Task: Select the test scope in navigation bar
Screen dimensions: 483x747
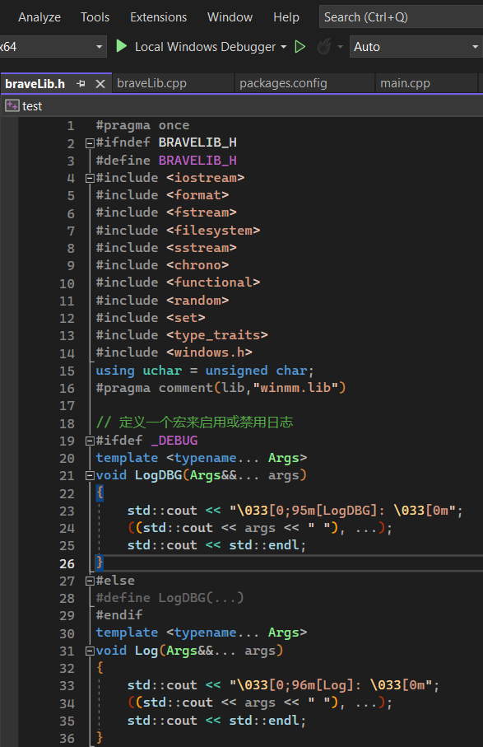Action: click(32, 106)
